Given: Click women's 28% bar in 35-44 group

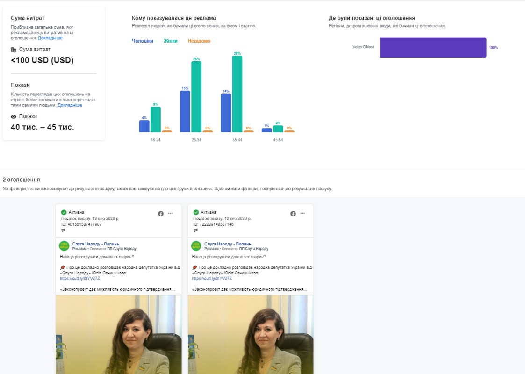Looking at the screenshot, I should coord(237,93).
